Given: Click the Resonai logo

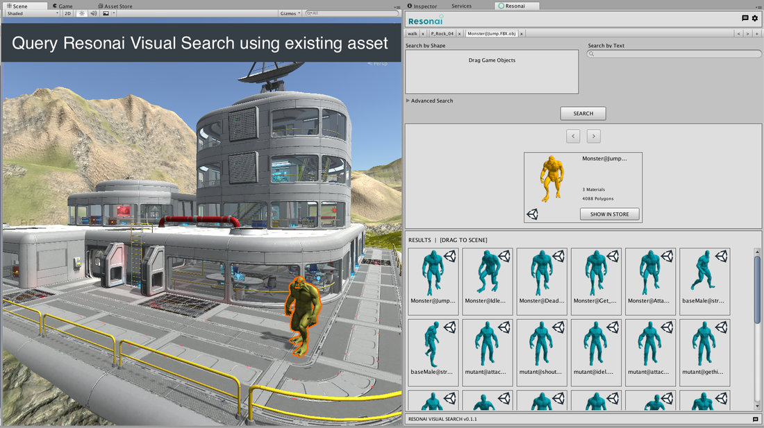Looking at the screenshot, I should [425, 20].
